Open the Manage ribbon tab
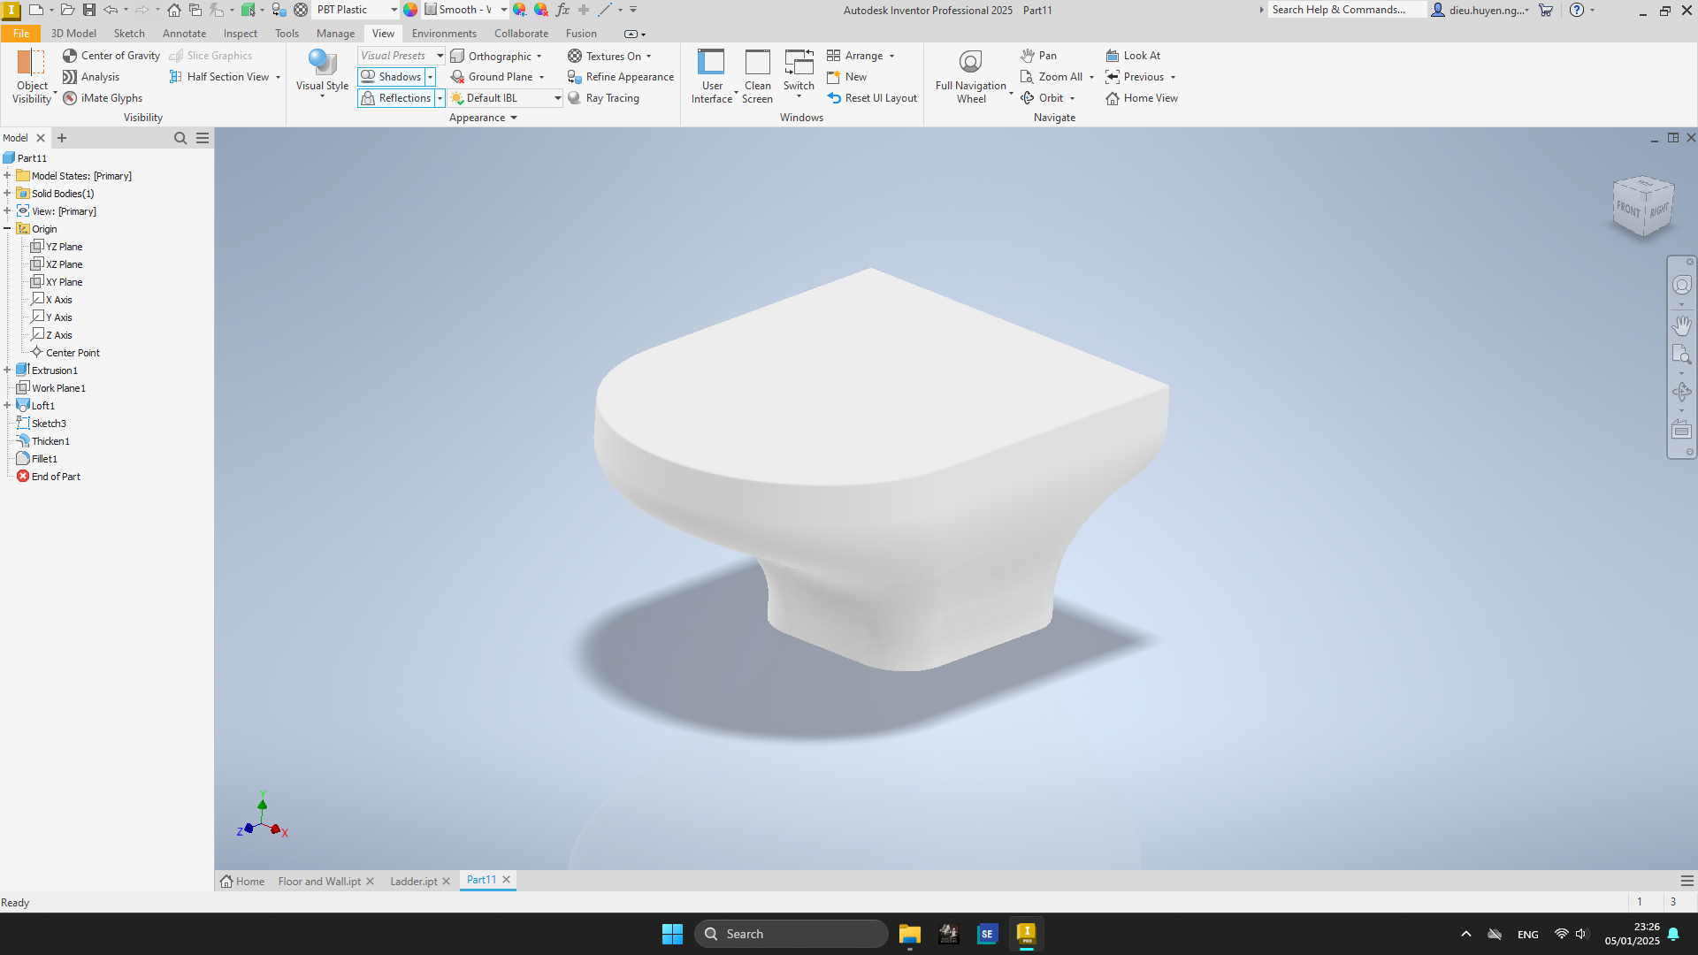The image size is (1698, 955). (x=335, y=34)
